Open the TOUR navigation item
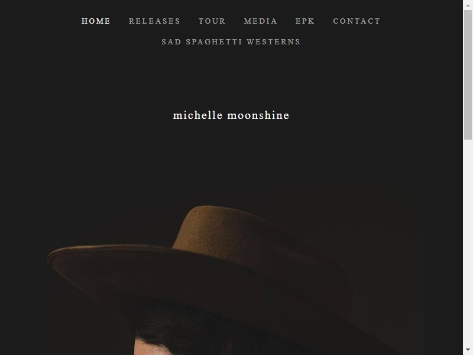 pyautogui.click(x=212, y=21)
